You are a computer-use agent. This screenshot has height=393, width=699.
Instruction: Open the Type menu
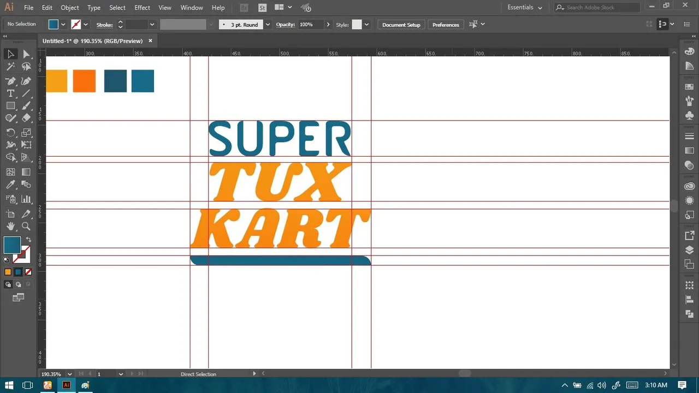click(94, 8)
